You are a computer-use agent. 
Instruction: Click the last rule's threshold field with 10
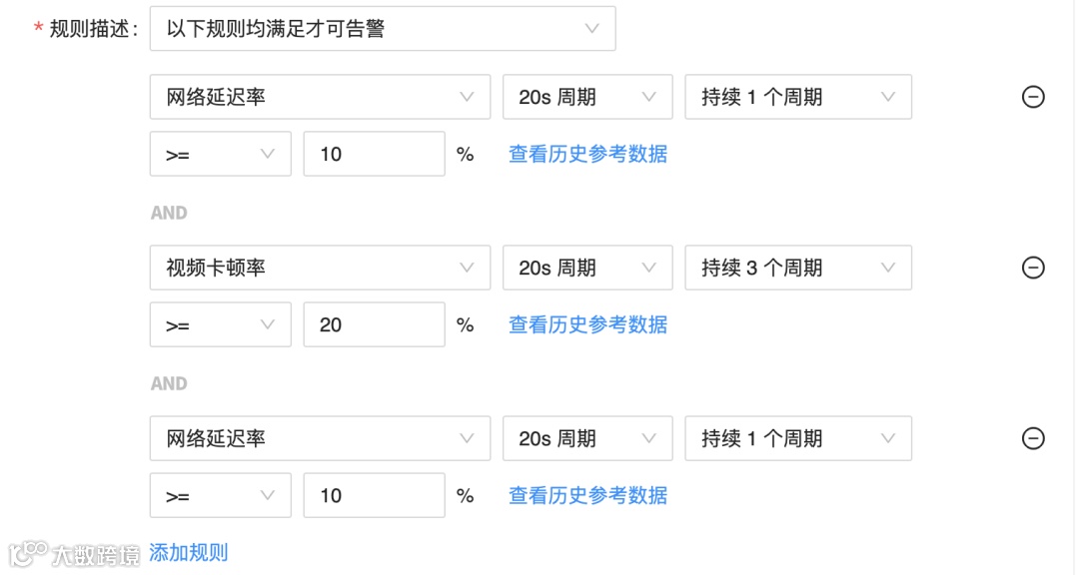coord(374,496)
